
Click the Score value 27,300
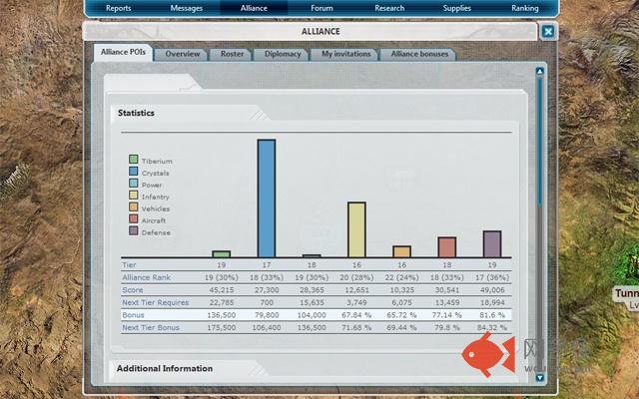pyautogui.click(x=267, y=290)
